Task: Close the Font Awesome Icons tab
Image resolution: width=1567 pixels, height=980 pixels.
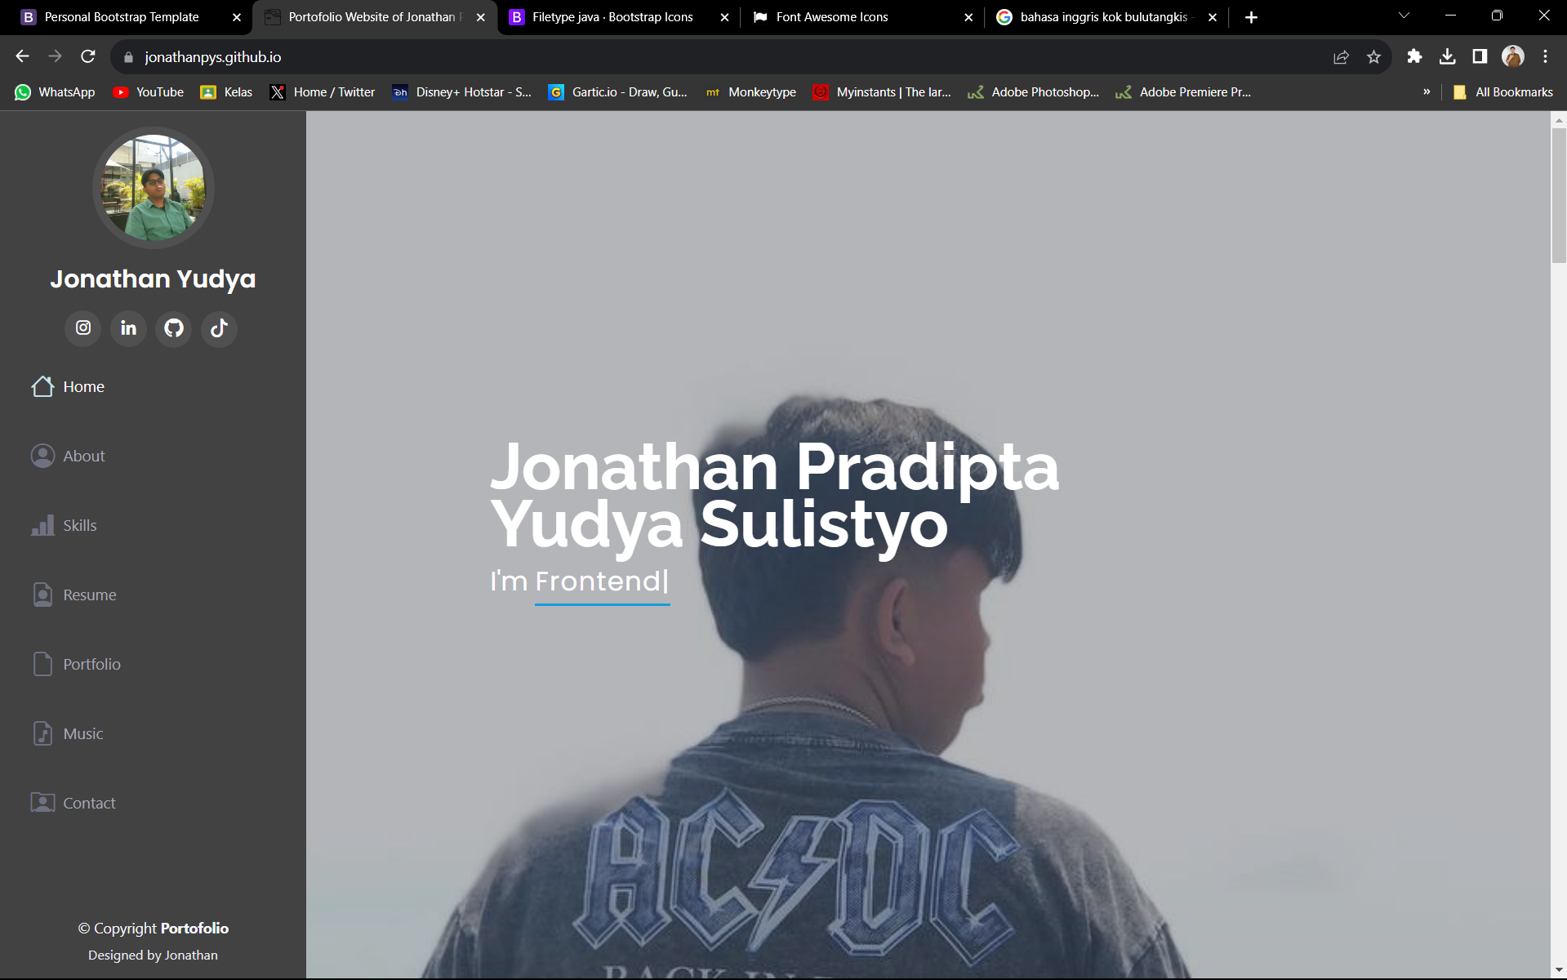Action: pyautogui.click(x=968, y=17)
